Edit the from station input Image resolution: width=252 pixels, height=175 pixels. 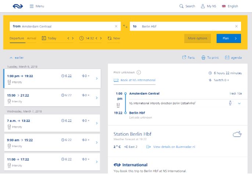[65, 26]
